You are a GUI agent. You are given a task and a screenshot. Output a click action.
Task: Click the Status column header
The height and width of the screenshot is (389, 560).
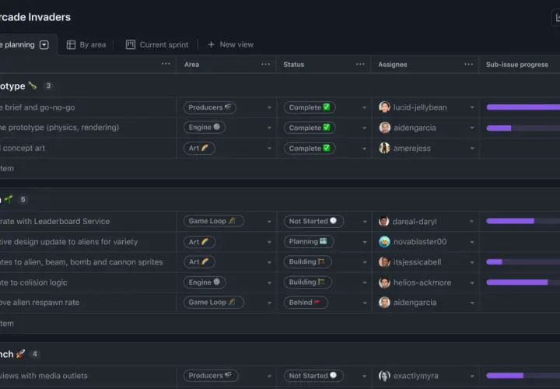[293, 65]
